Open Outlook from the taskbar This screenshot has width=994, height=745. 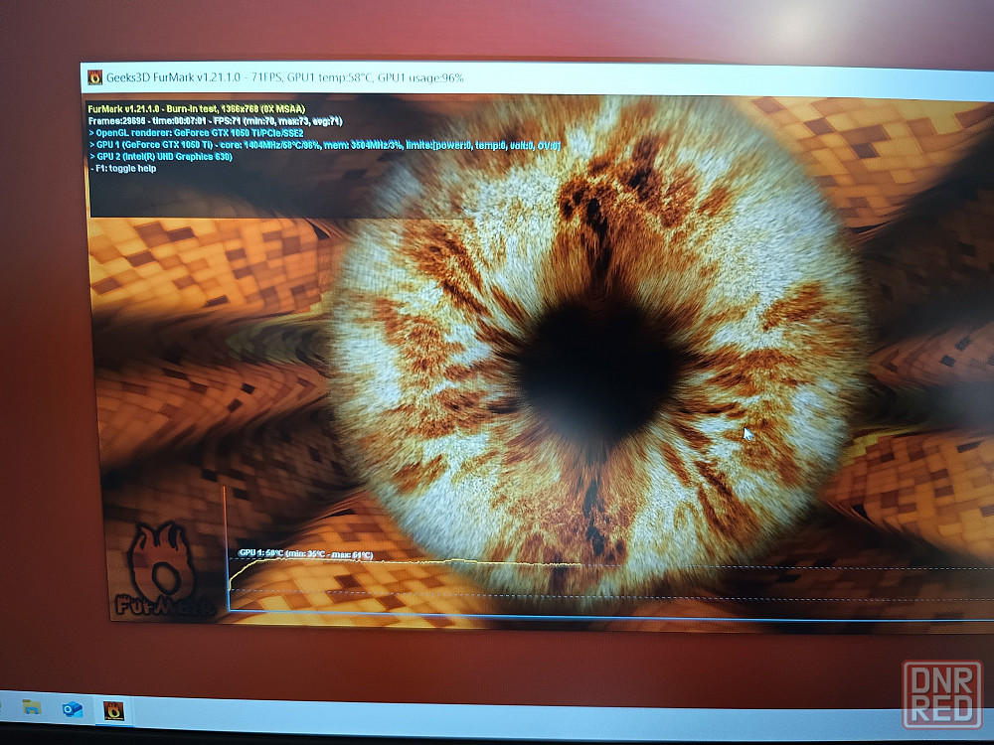[73, 709]
